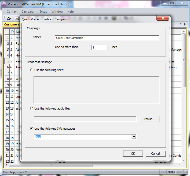Select the "Use the following text" option
190x176 pixels.
coord(32,70)
